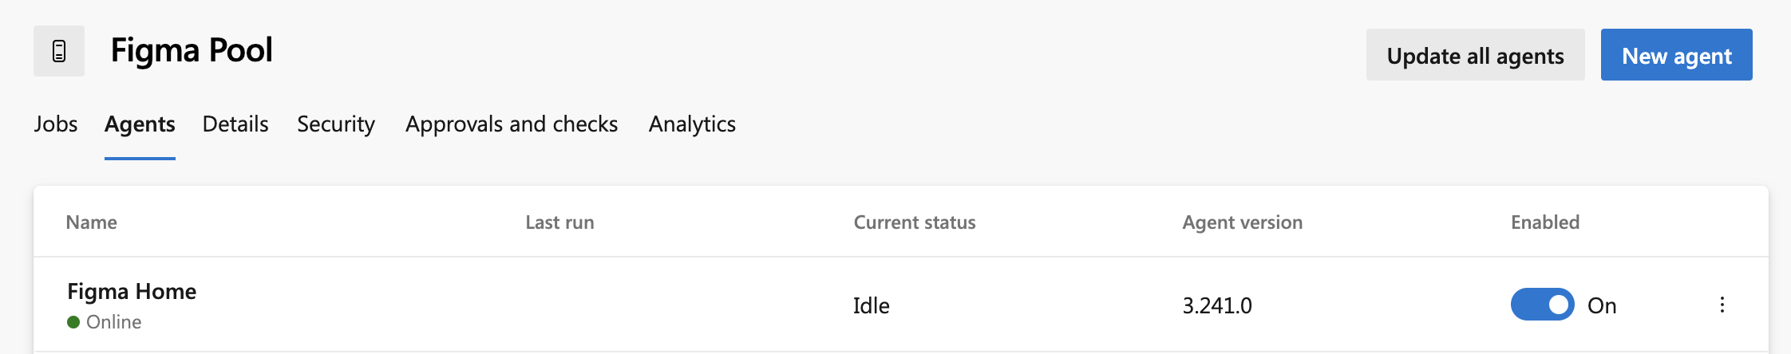This screenshot has height=354, width=1791.
Task: Click the agent pool icon beside Figma Pool
Action: coord(59,51)
